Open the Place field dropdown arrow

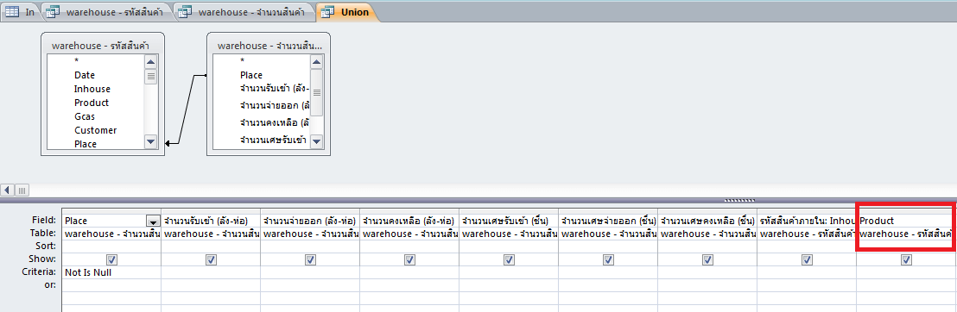coord(153,222)
